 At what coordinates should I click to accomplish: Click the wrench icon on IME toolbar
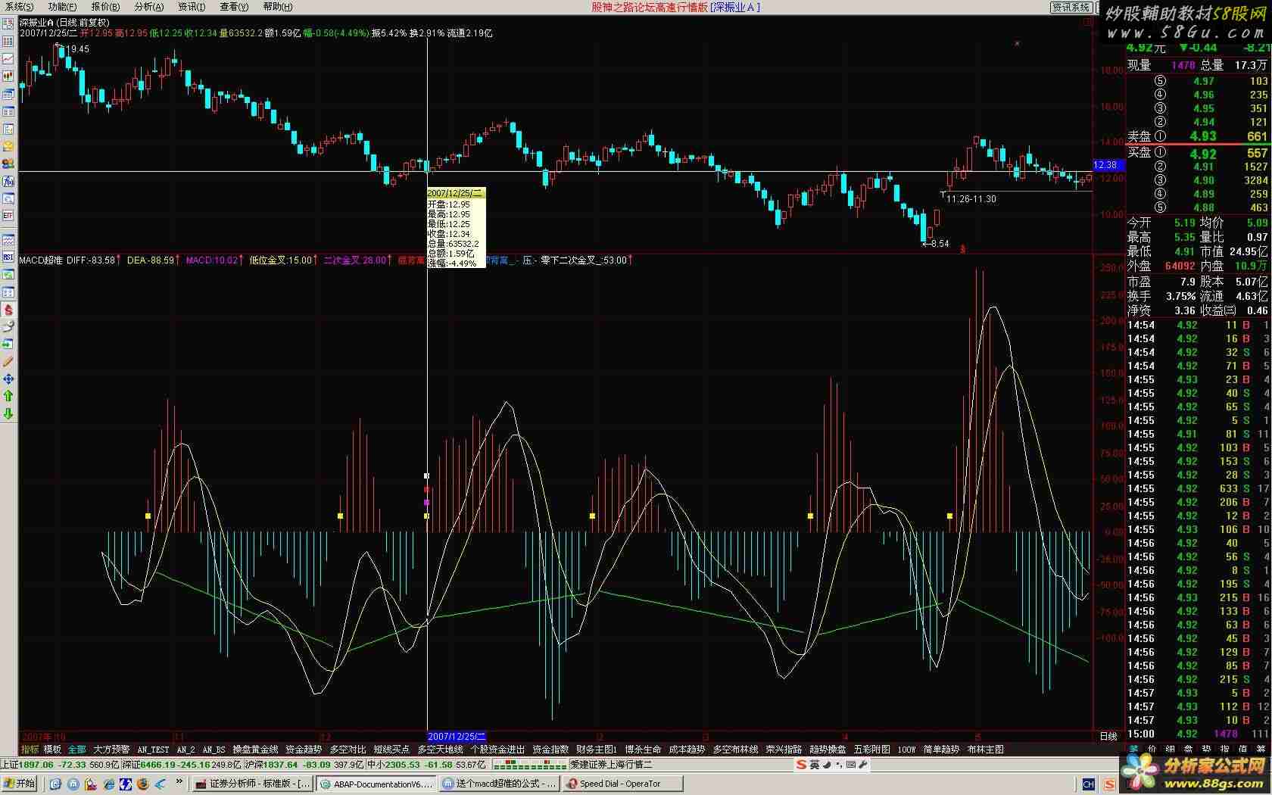862,765
